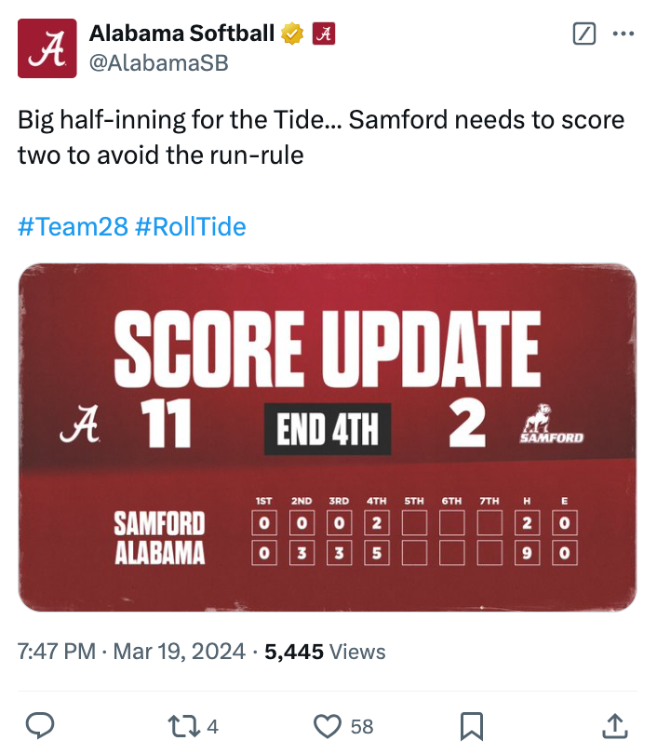This screenshot has height=754, width=657.
Task: Click the Grok slash icon in the header
Action: click(584, 34)
